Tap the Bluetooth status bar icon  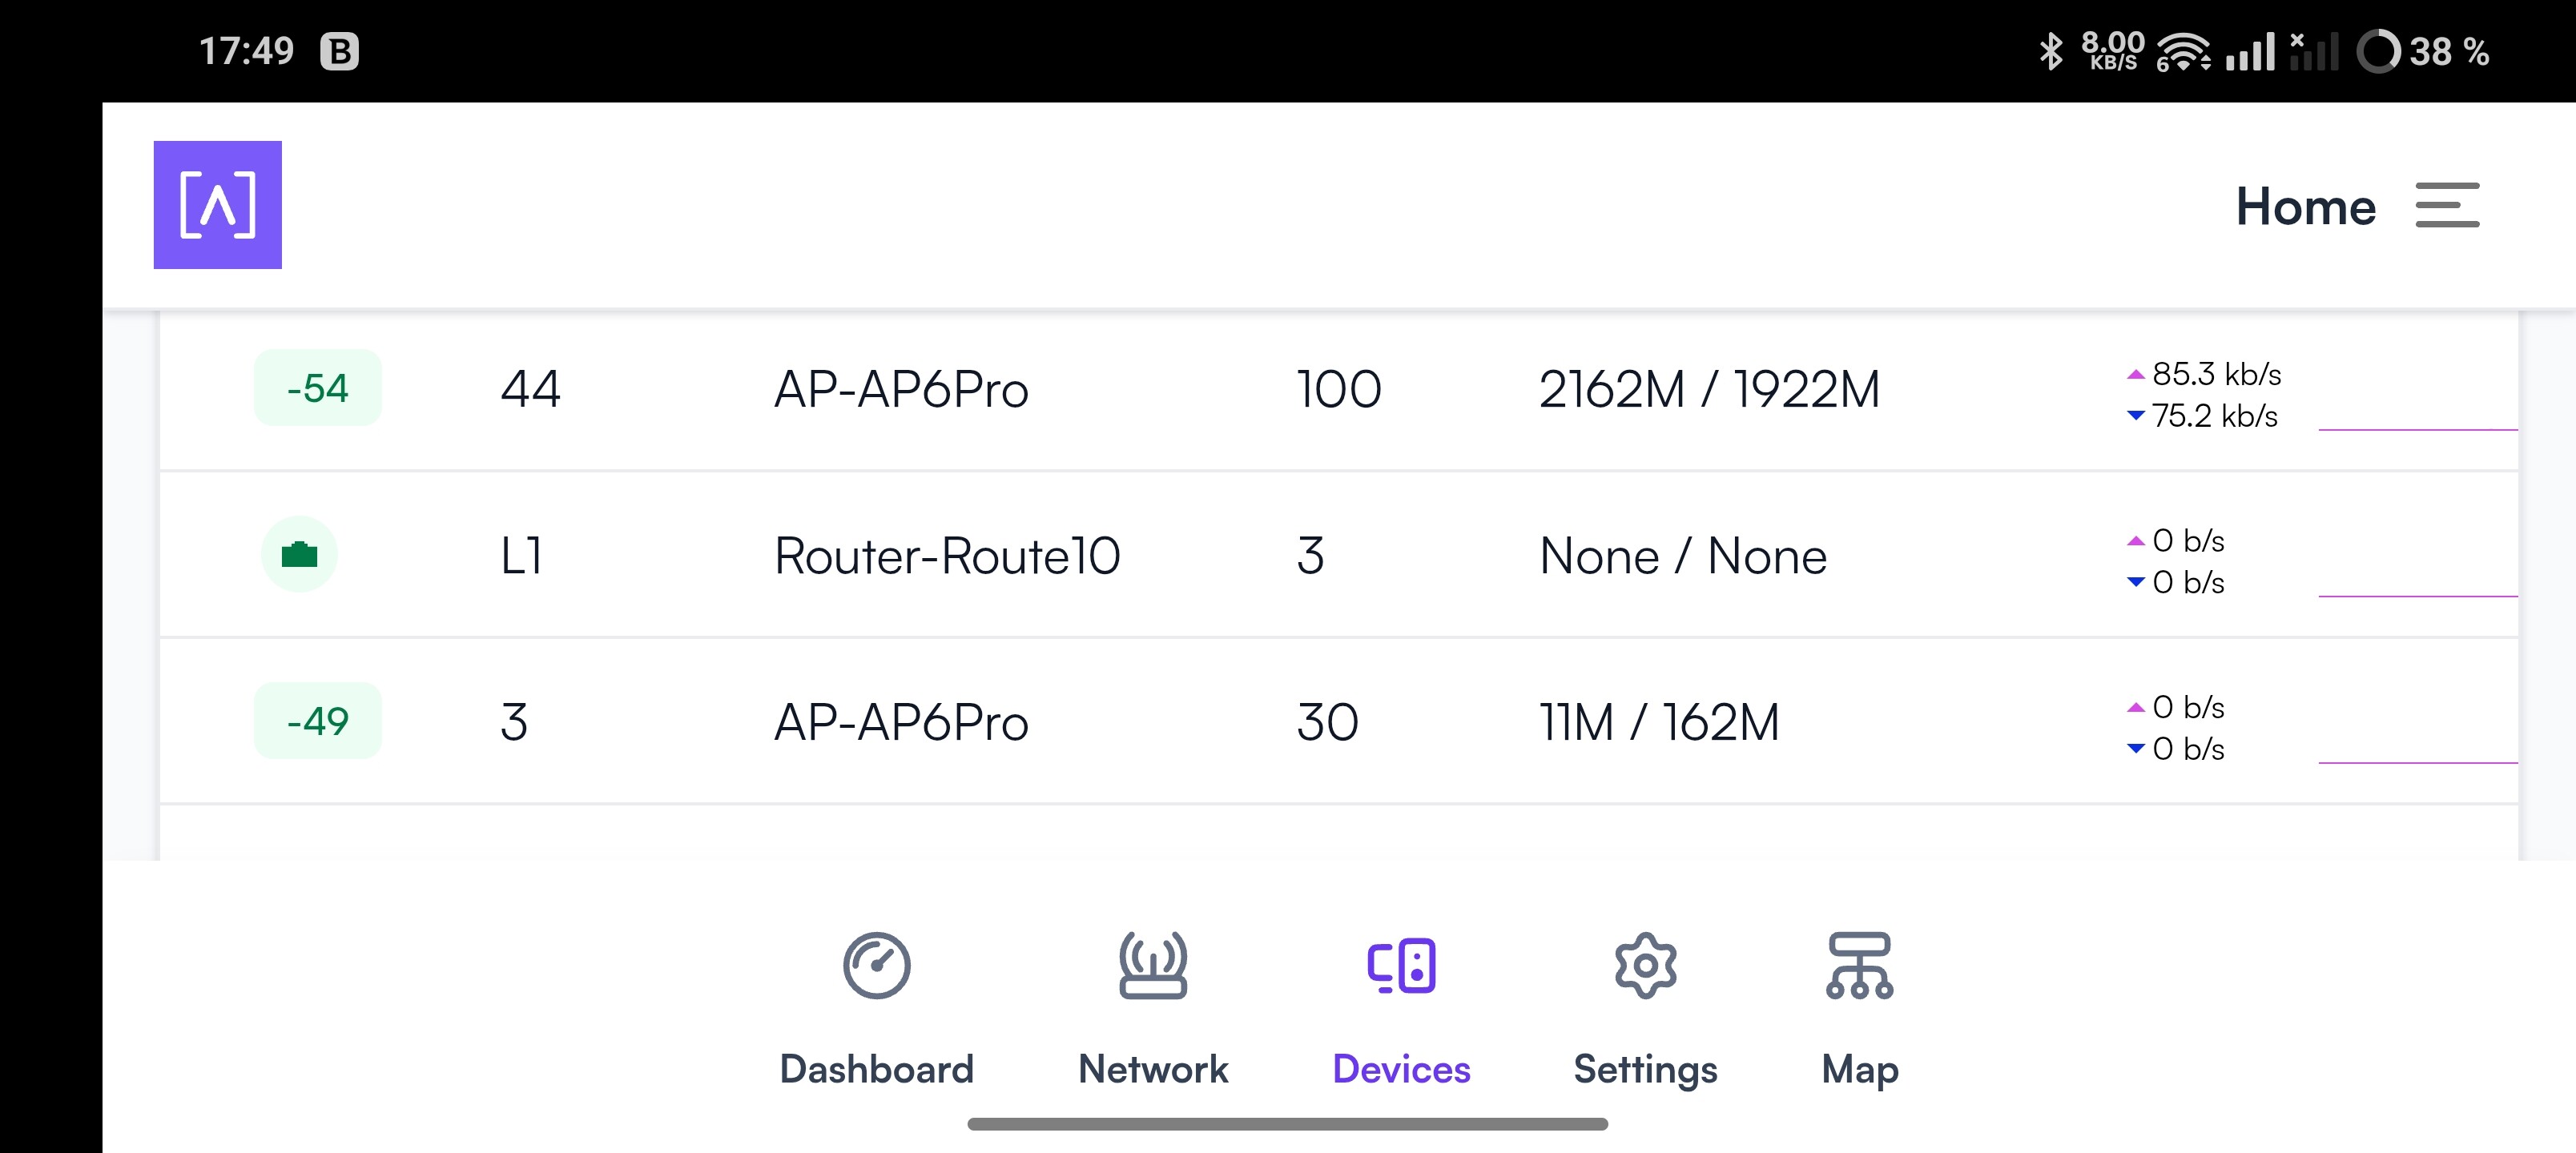(x=2050, y=51)
